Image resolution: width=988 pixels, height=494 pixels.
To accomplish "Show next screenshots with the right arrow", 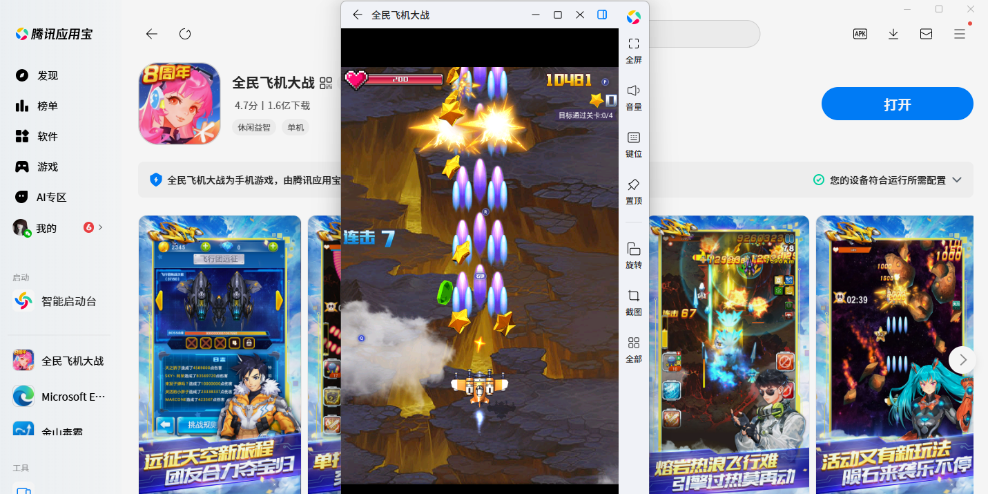I will [962, 360].
